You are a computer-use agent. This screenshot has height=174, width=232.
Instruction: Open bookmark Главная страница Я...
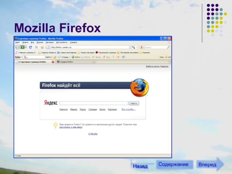(26, 52)
